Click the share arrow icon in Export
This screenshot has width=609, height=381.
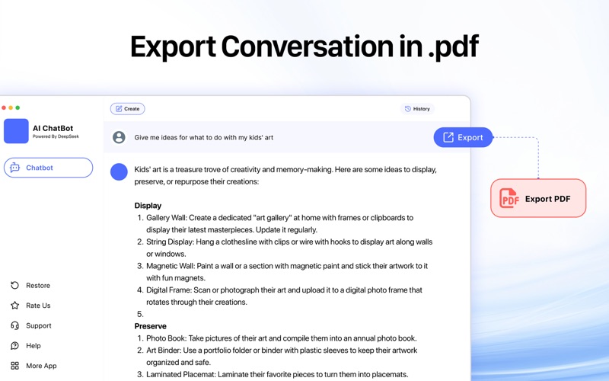tap(448, 137)
